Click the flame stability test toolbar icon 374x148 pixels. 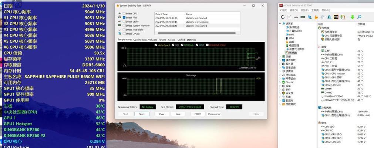point(316,17)
